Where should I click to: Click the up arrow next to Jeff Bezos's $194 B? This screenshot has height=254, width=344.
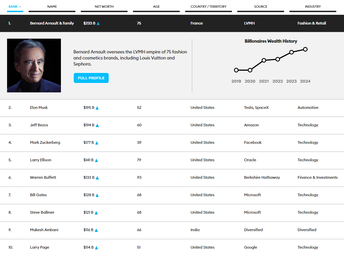(x=97, y=125)
